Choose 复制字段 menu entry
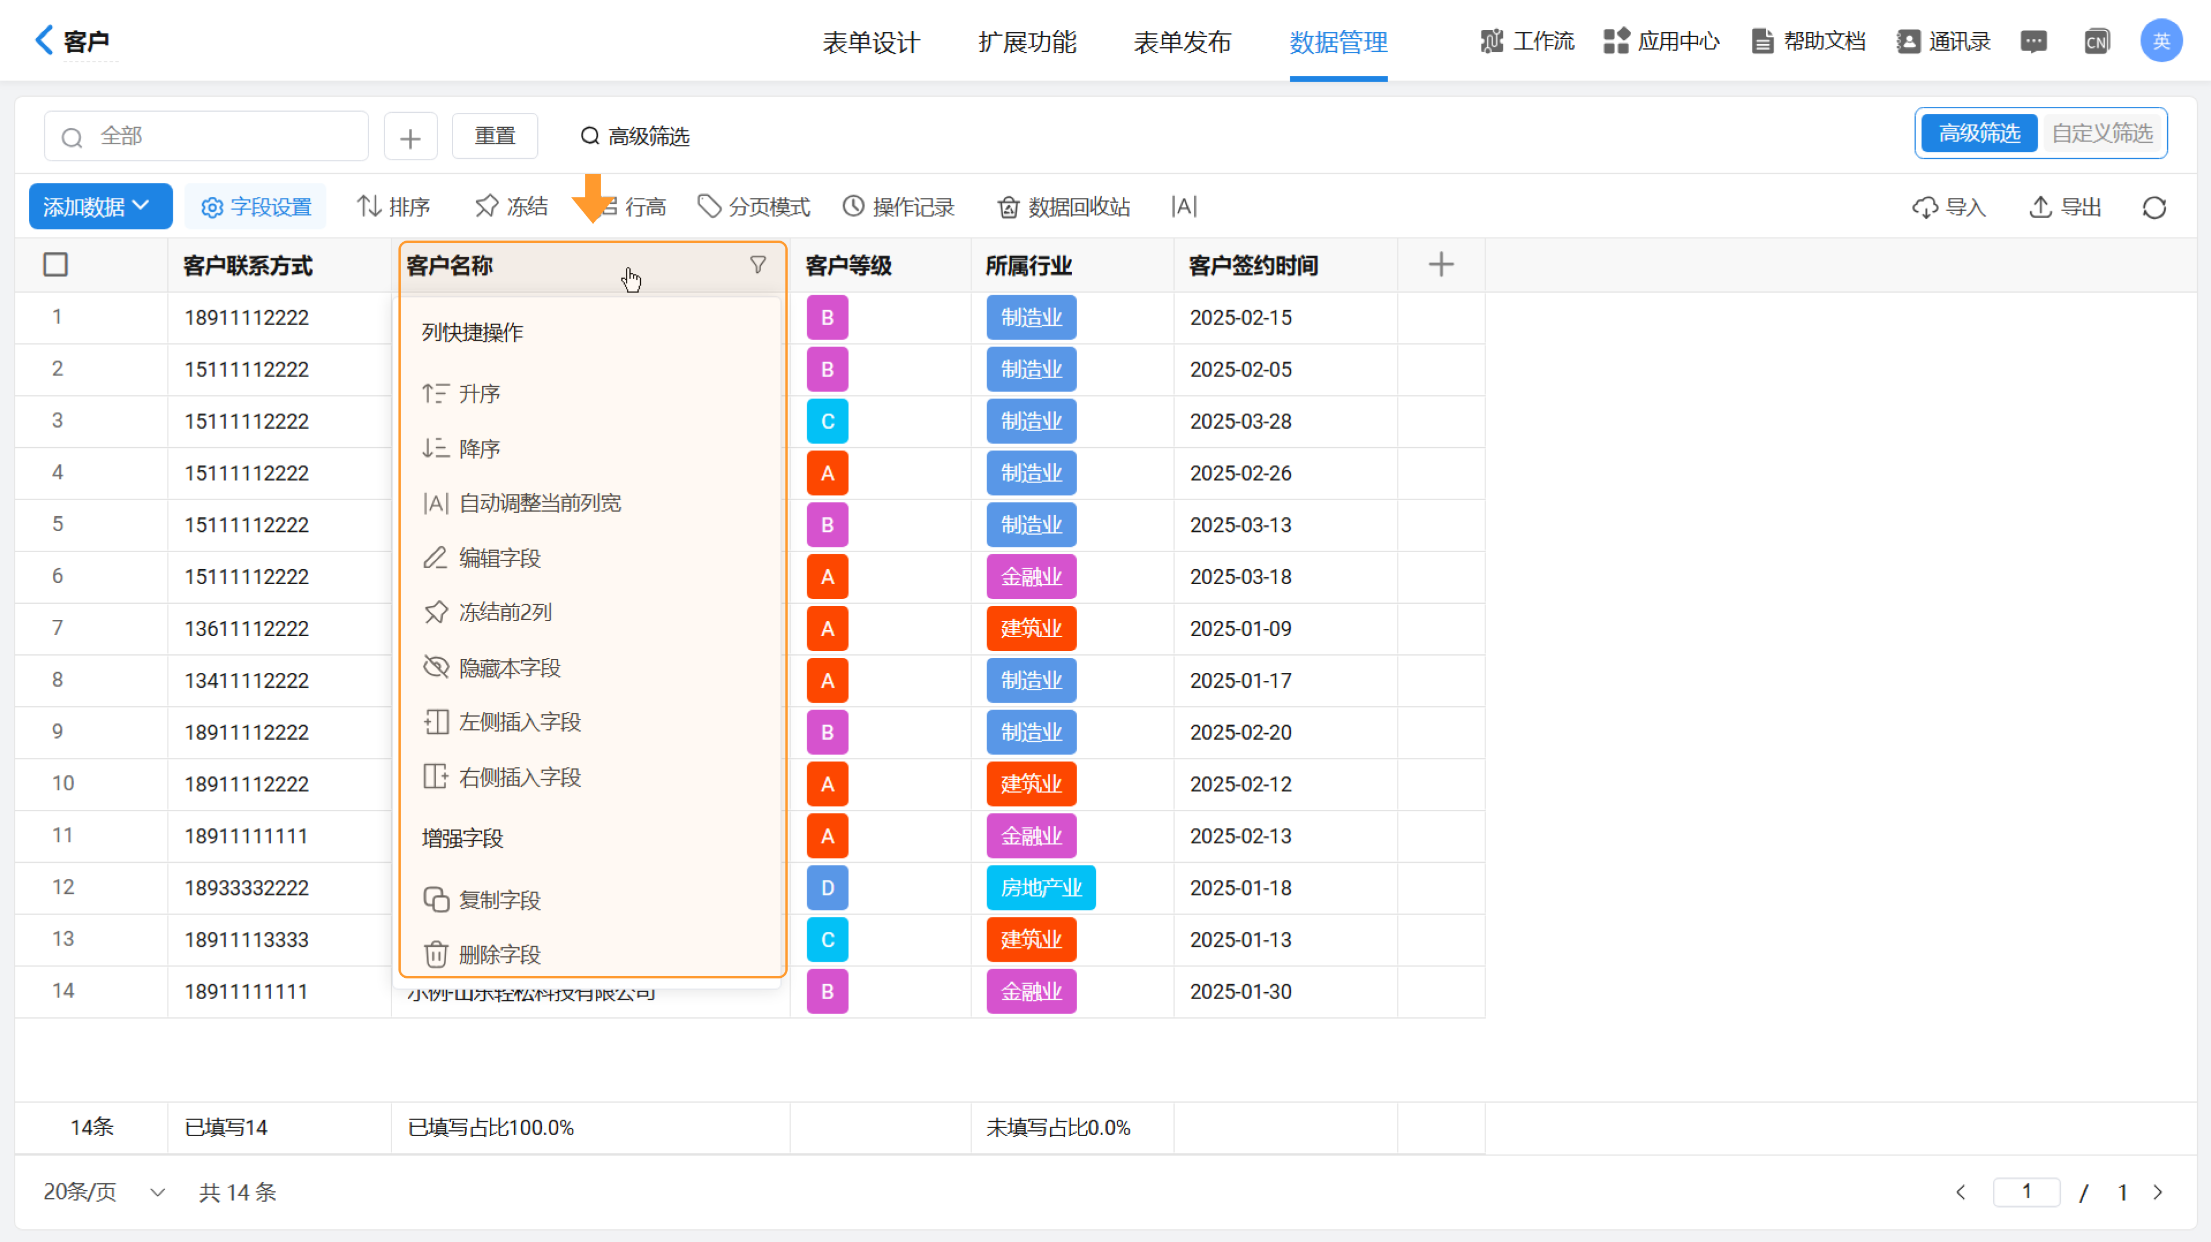 (x=481, y=900)
